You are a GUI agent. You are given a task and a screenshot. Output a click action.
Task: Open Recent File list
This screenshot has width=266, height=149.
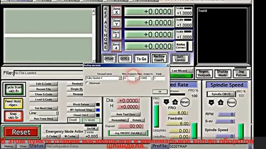point(43,89)
